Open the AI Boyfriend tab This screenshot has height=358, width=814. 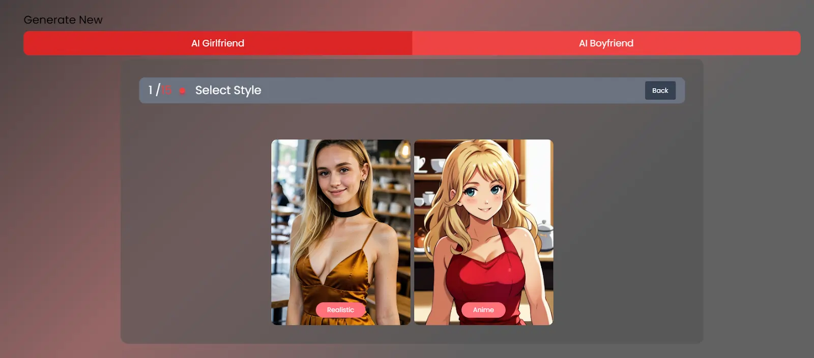pos(606,43)
